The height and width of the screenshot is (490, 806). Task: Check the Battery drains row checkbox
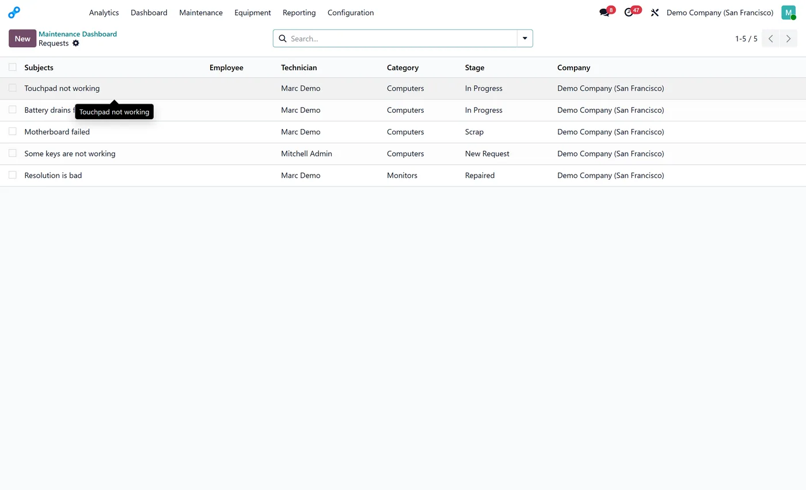pos(13,110)
